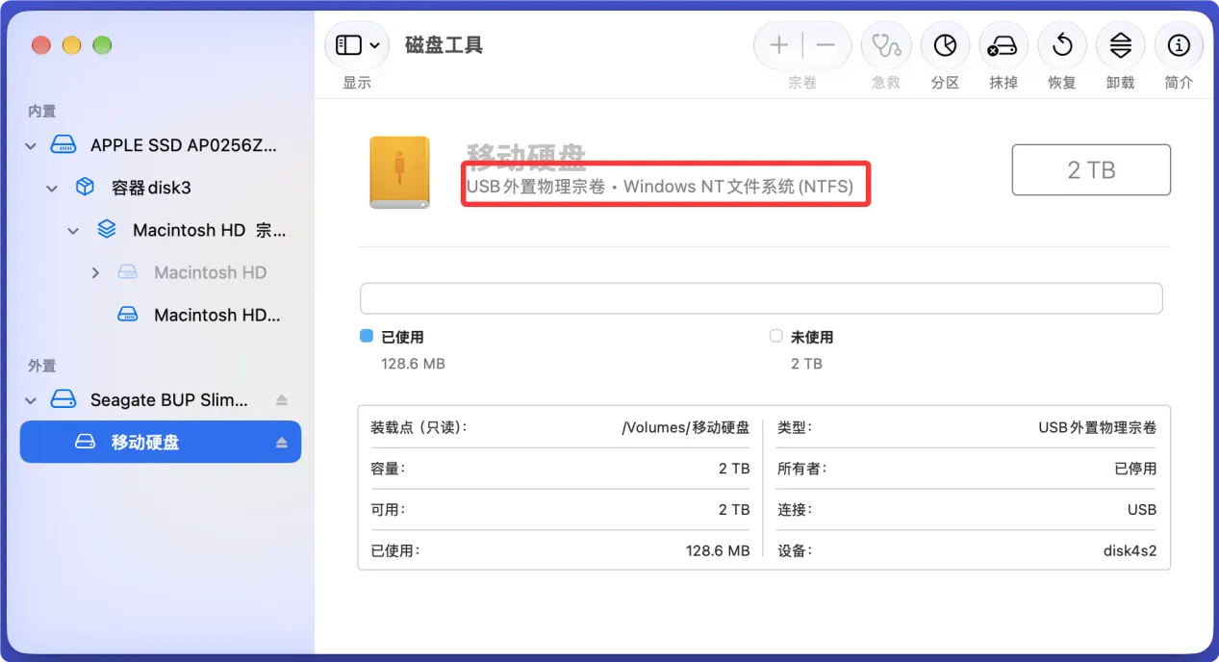Collapse the APPLE SSD AP0256Z disk tree
1219x662 pixels.
click(x=31, y=146)
